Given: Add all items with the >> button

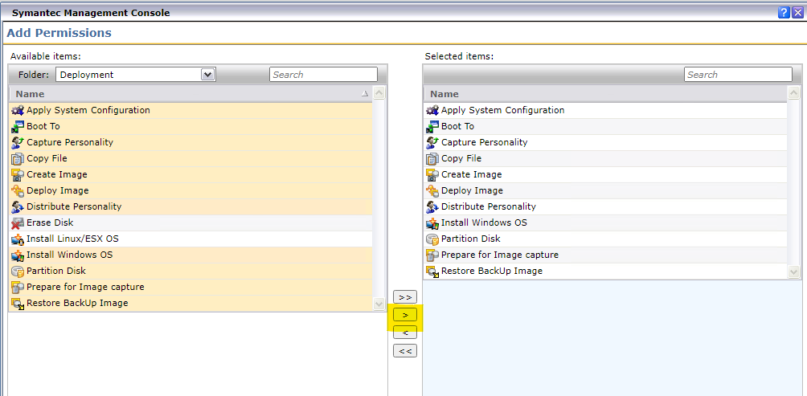Looking at the screenshot, I should coord(405,297).
